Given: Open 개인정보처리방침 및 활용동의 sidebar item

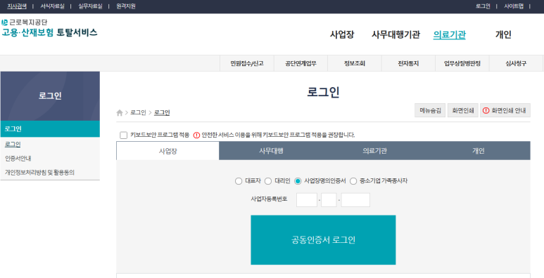Looking at the screenshot, I should [x=39, y=173].
